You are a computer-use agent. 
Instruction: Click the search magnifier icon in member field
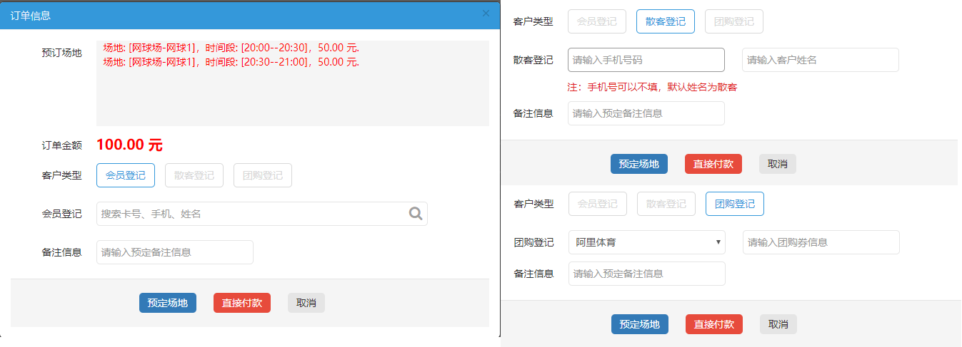[x=416, y=213]
